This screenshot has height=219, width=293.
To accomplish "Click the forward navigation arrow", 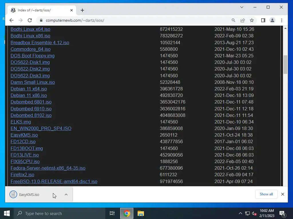I will 21,20.
